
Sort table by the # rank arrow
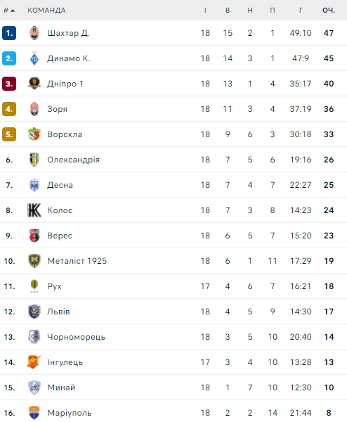pyautogui.click(x=9, y=11)
